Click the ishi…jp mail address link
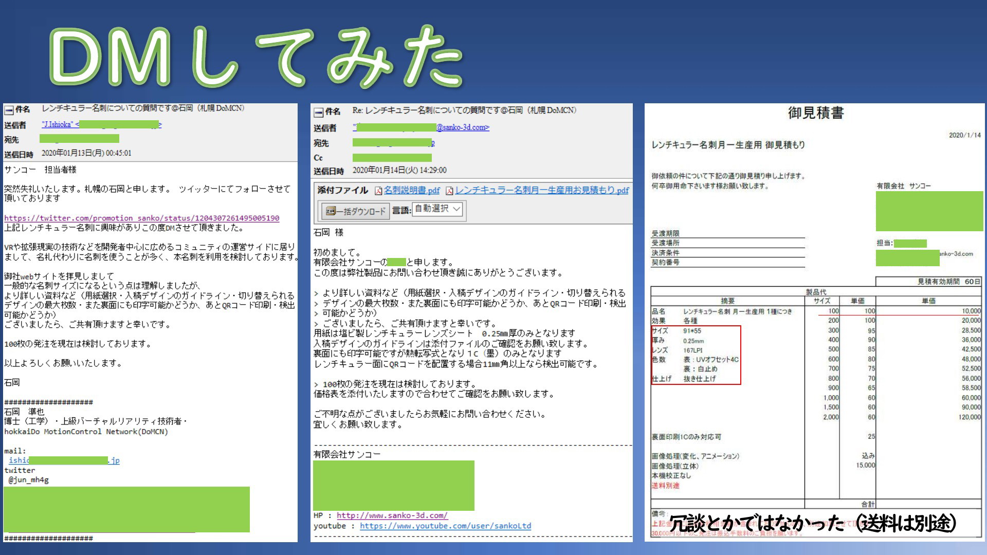Viewport: 987px width, 555px height. click(64, 460)
